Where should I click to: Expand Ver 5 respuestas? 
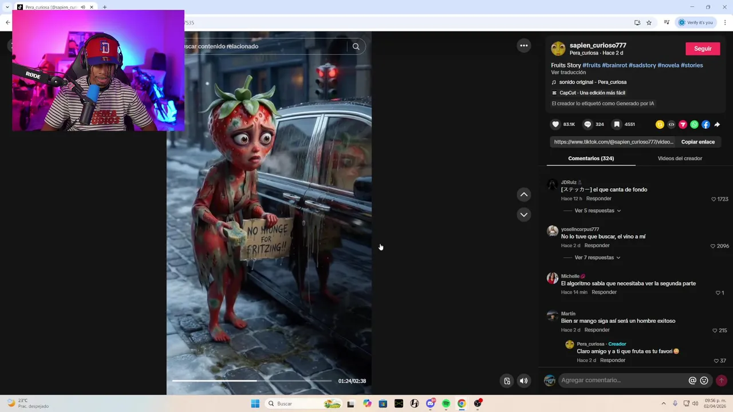597,211
